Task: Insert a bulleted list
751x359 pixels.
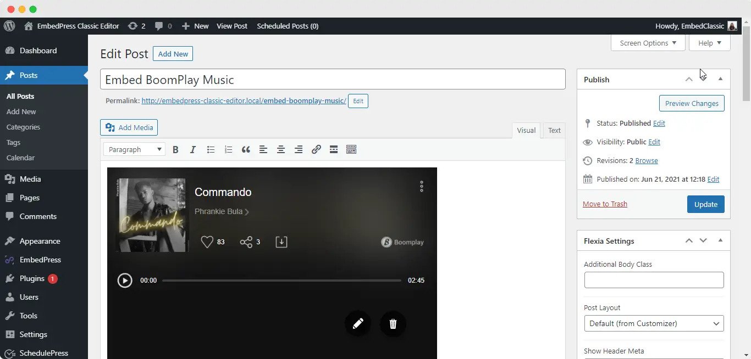Action: coord(211,149)
